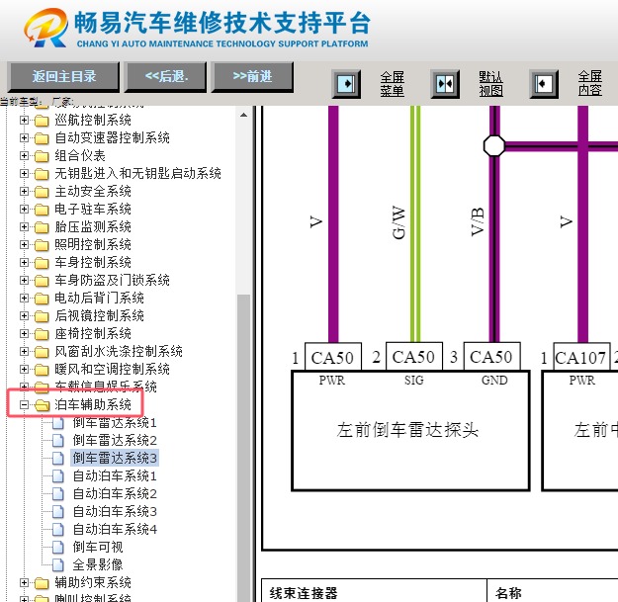Open the 全屏菜单 link
618x602 pixels.
[392, 83]
